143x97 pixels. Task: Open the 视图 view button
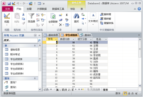(x=7, y=19)
